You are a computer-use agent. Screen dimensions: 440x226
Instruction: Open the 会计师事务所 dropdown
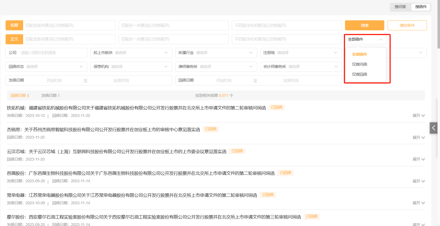(x=301, y=67)
